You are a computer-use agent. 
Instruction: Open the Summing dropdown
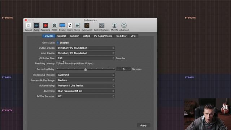pyautogui.click(x=86, y=91)
